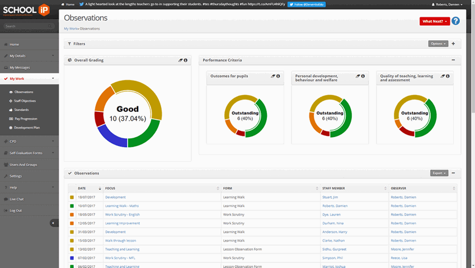
Task: Sort the table by Observer column
Action: click(x=423, y=189)
